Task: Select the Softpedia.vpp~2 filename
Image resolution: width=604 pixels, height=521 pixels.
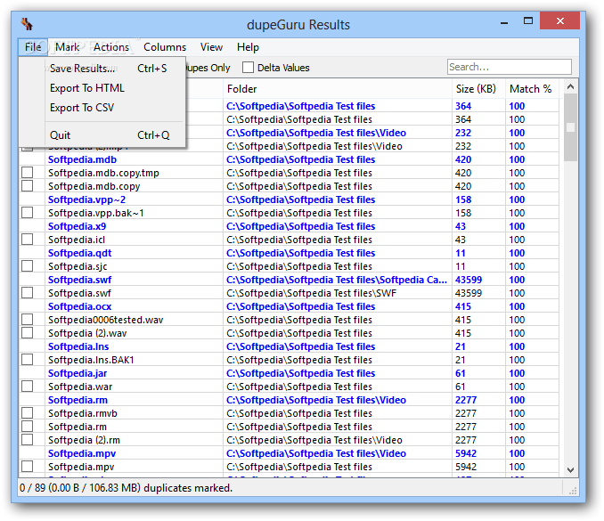Action: [x=86, y=199]
